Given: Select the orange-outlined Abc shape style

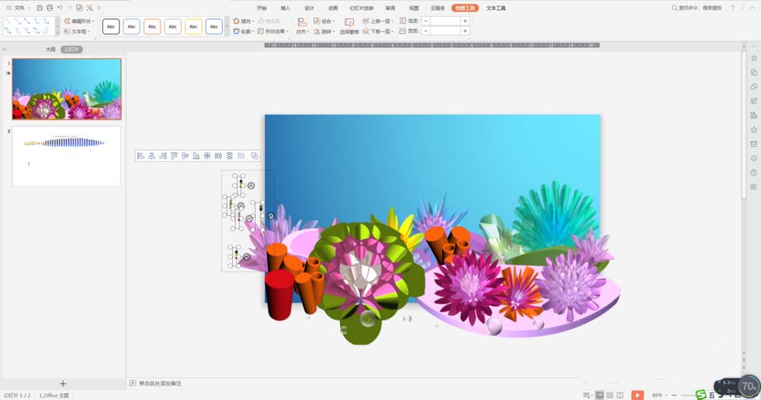Looking at the screenshot, I should [x=152, y=27].
